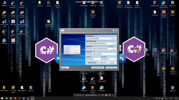This screenshot has height=100, width=179.
Task: Click the game icon preview thumbnail
Action: coord(72,50)
